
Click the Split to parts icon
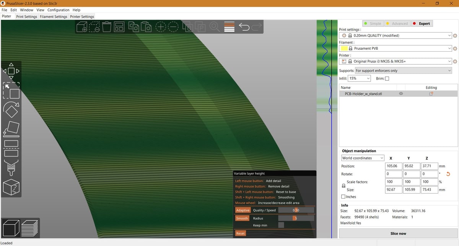click(x=200, y=26)
